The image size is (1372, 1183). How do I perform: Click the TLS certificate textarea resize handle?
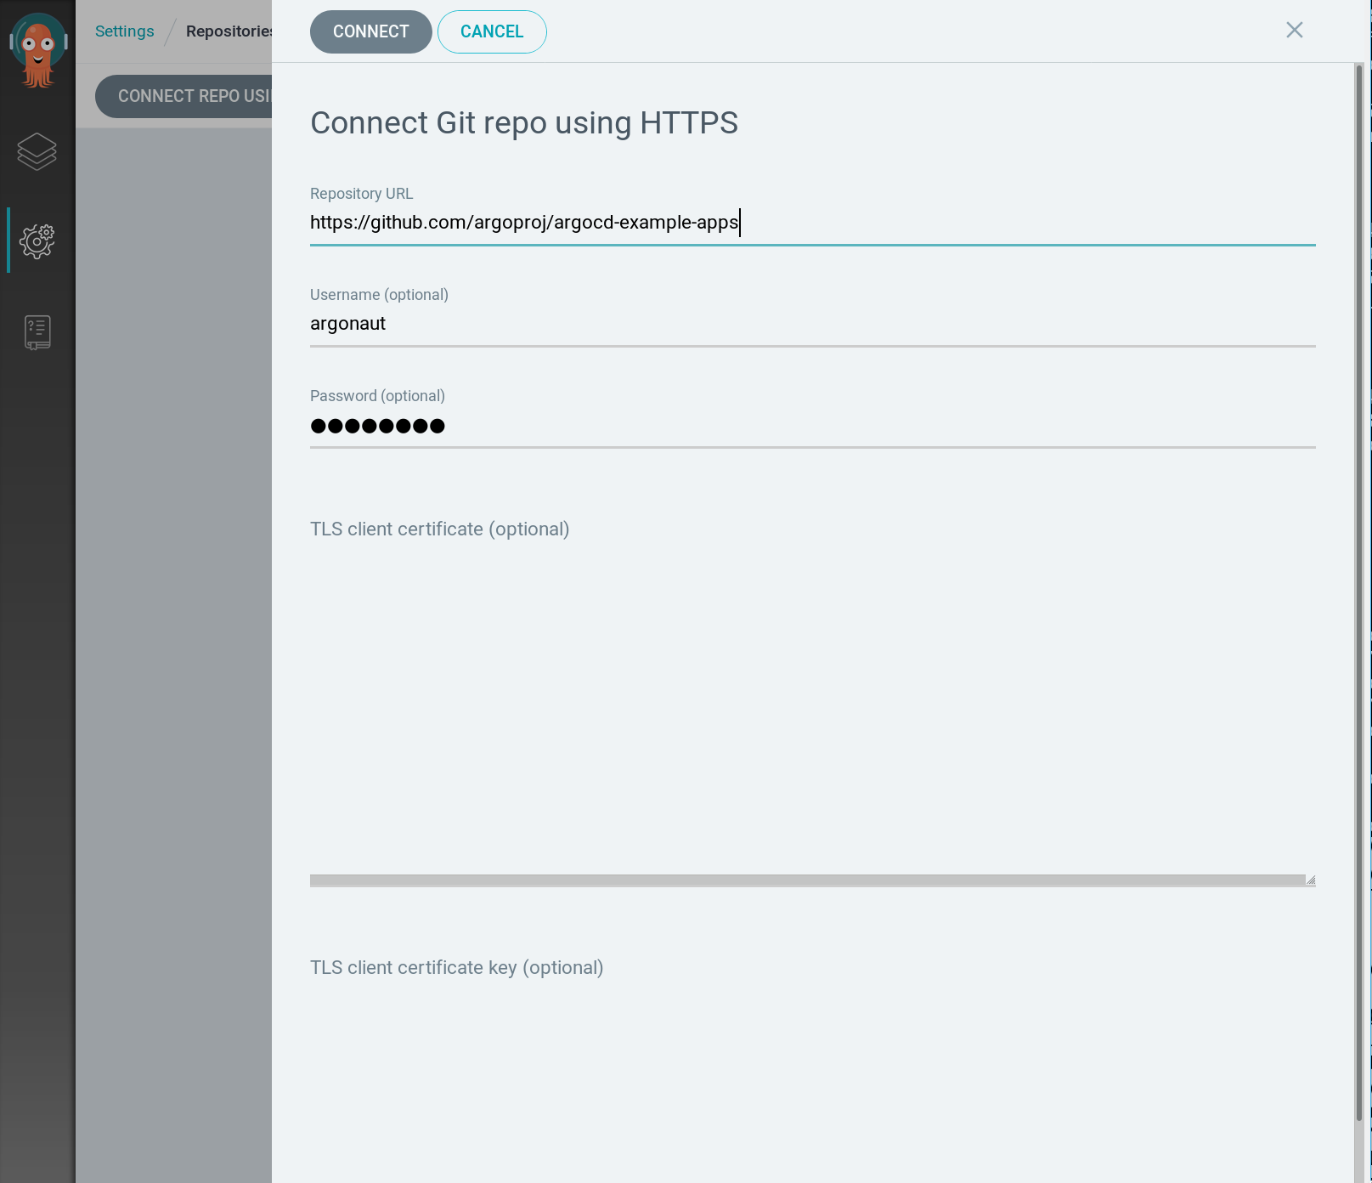(1310, 880)
